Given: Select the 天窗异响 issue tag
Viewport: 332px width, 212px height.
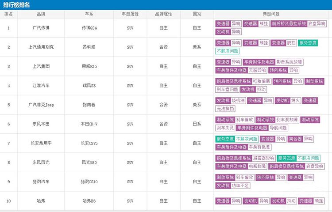Looking at the screenshot, I should pos(257,70).
